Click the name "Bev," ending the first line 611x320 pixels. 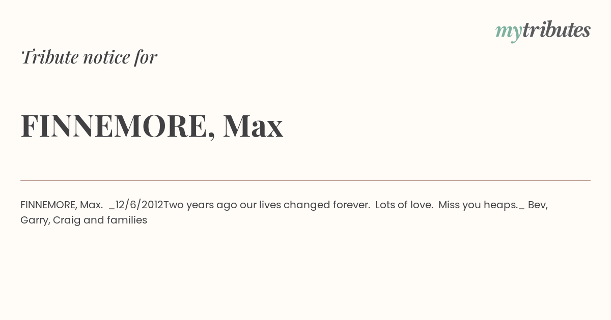(x=538, y=205)
